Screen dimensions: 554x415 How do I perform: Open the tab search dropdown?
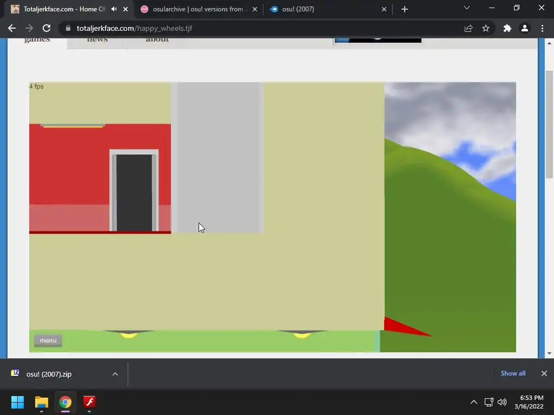pos(467,8)
